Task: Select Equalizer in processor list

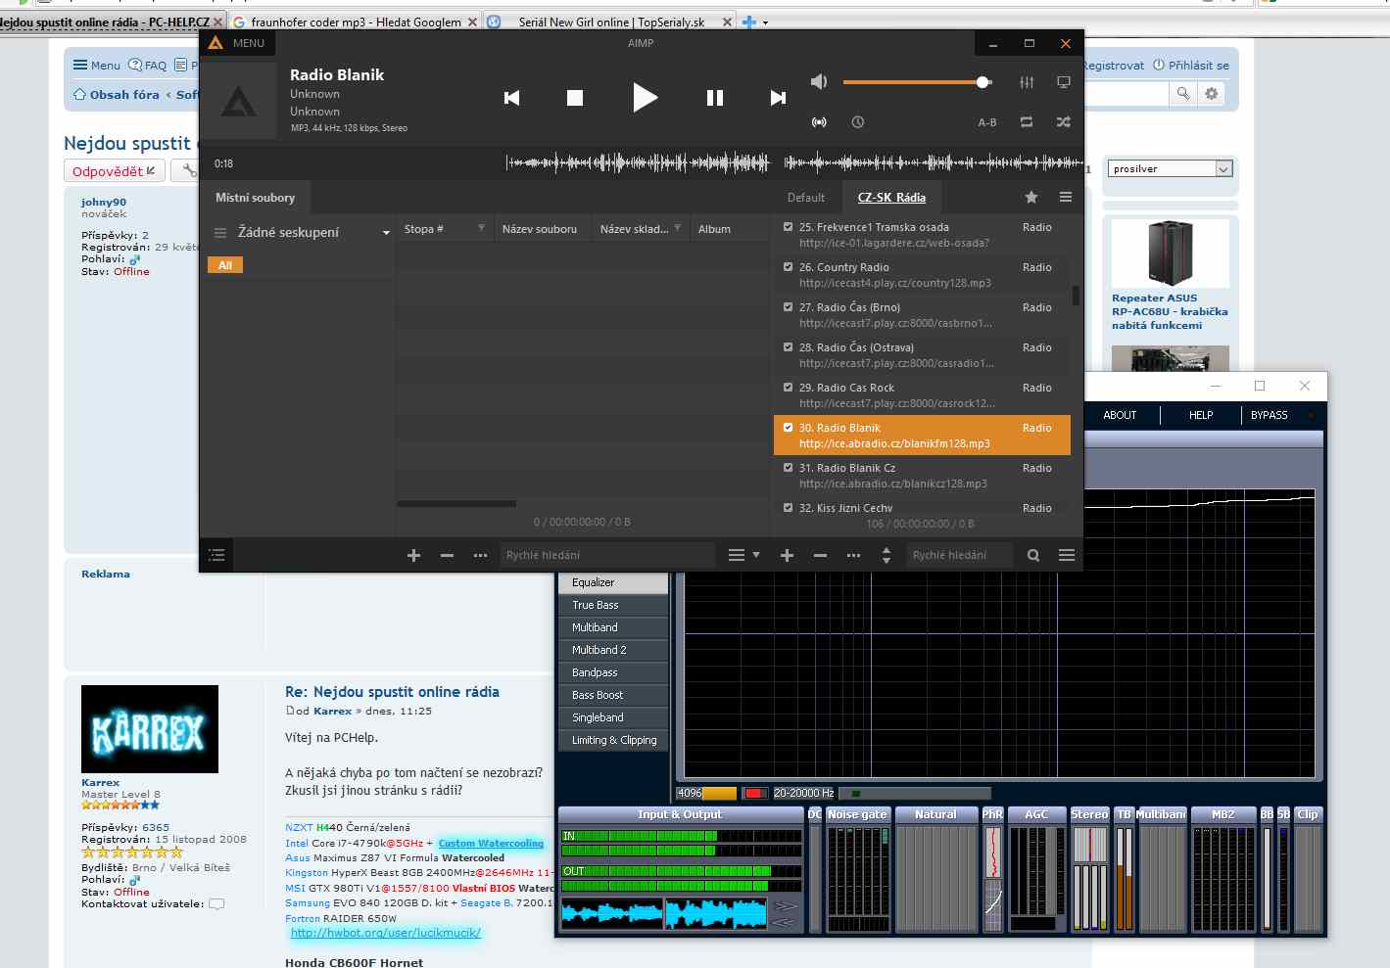Action: (x=613, y=582)
